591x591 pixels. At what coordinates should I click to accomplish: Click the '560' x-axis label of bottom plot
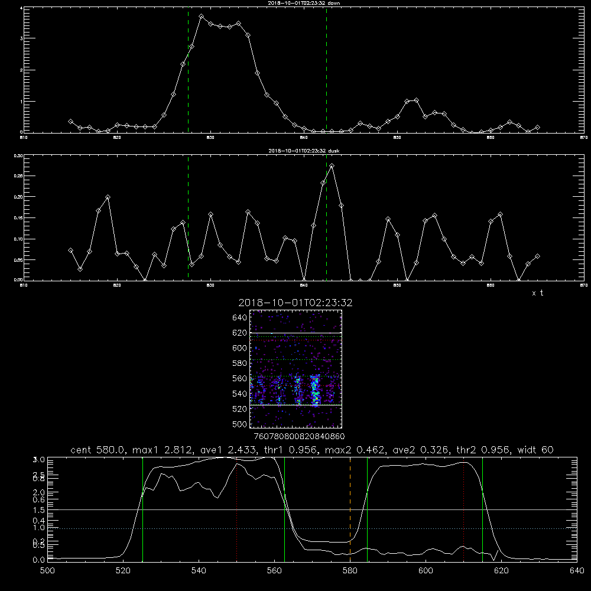(x=274, y=571)
